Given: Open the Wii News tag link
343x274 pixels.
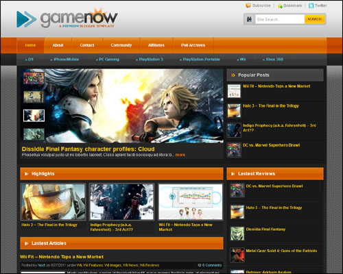Looking at the screenshot, I should [x=130, y=265].
